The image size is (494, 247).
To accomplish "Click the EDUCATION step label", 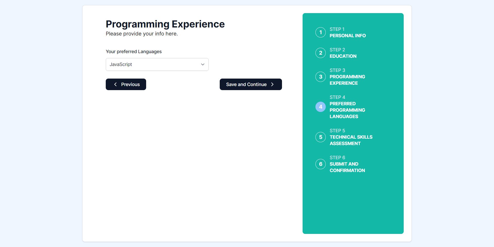I will pos(343,56).
